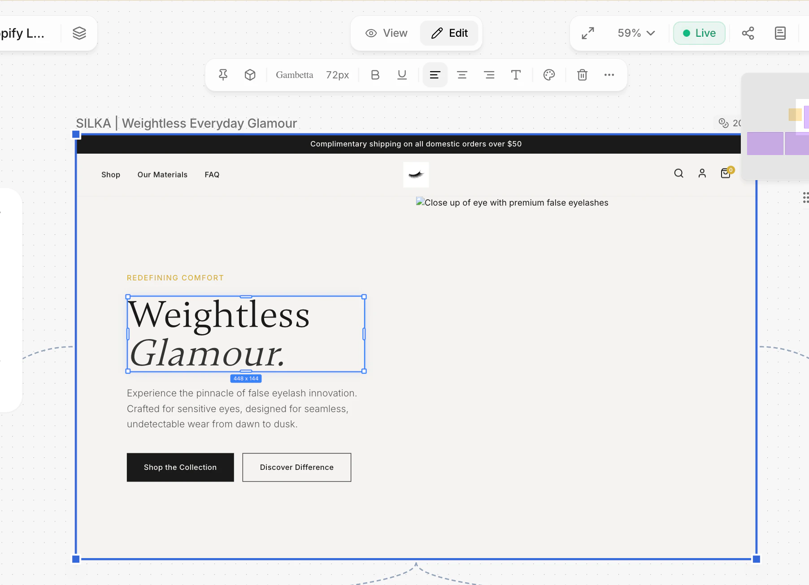Click the 448 x 144 size badge

[246, 379]
